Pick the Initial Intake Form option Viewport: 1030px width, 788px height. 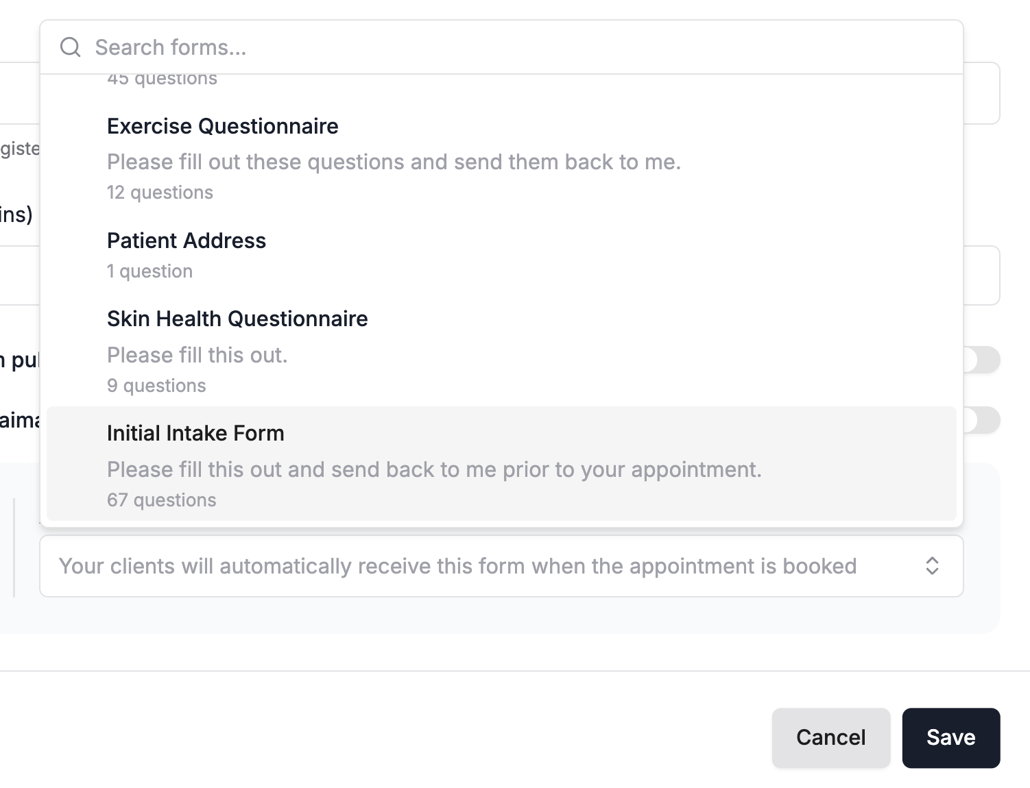(x=501, y=464)
